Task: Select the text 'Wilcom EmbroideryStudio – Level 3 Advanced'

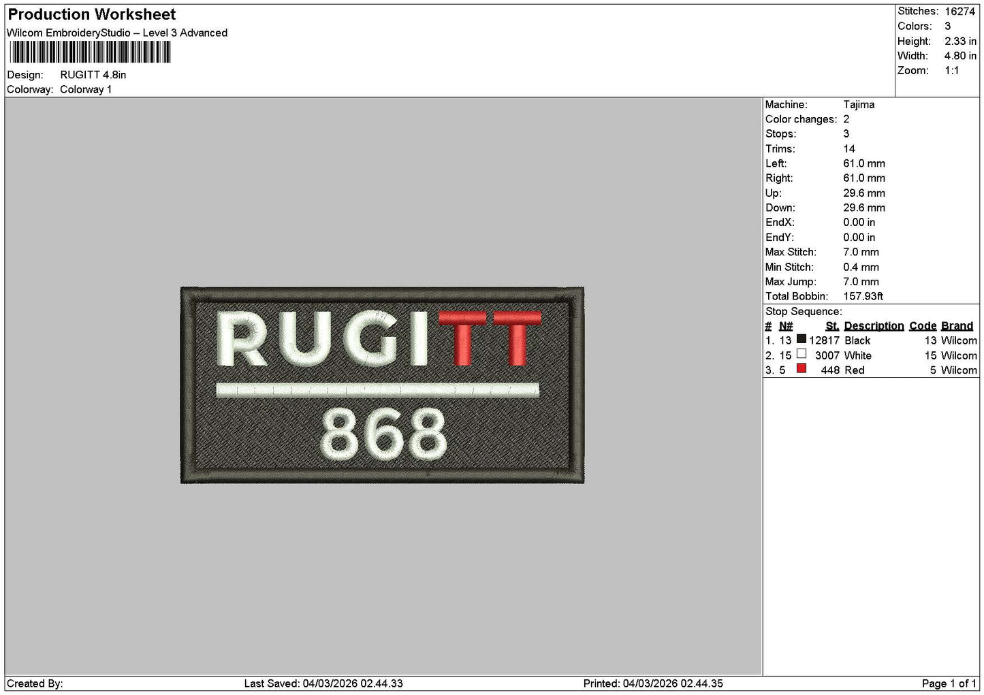Action: coord(117,33)
